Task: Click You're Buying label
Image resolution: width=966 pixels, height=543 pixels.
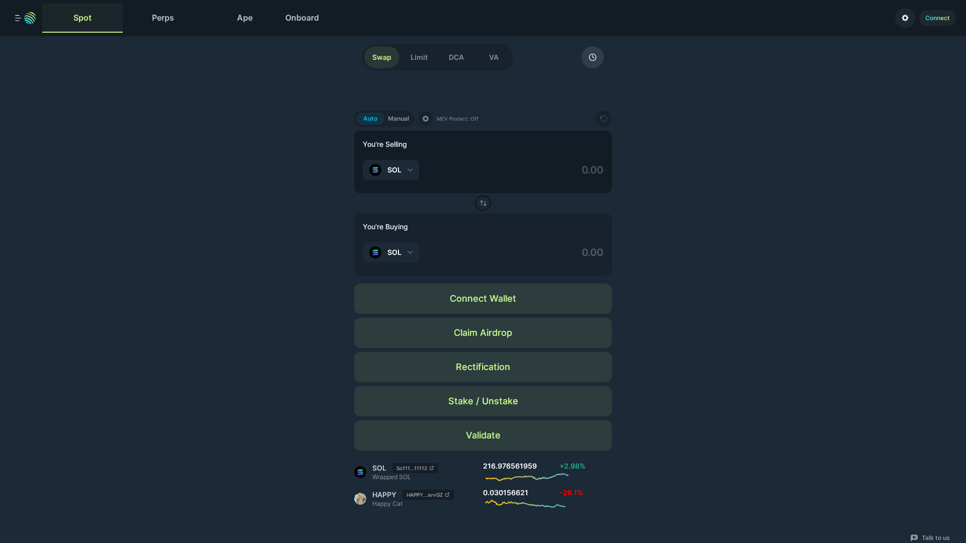Action: (385, 227)
